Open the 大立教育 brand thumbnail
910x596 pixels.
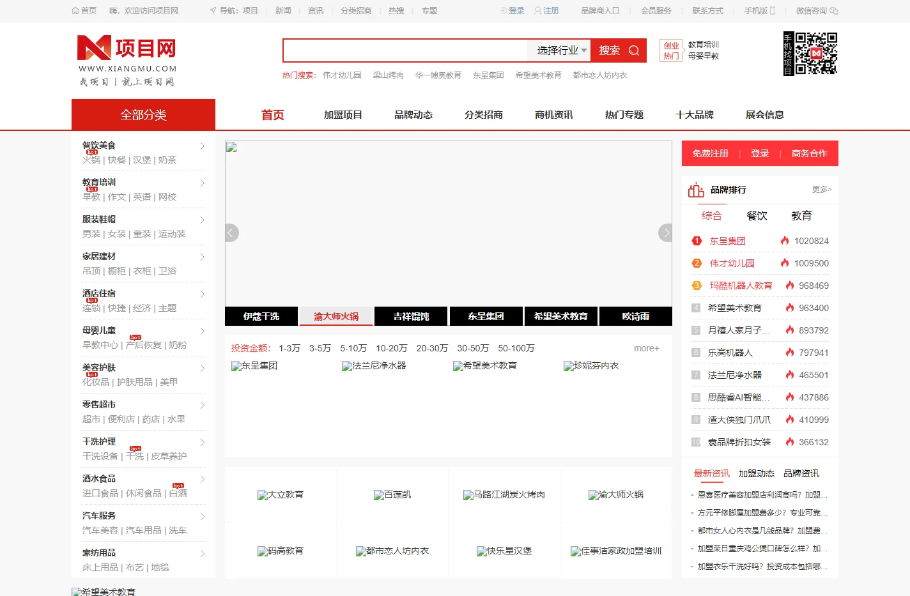coord(281,494)
